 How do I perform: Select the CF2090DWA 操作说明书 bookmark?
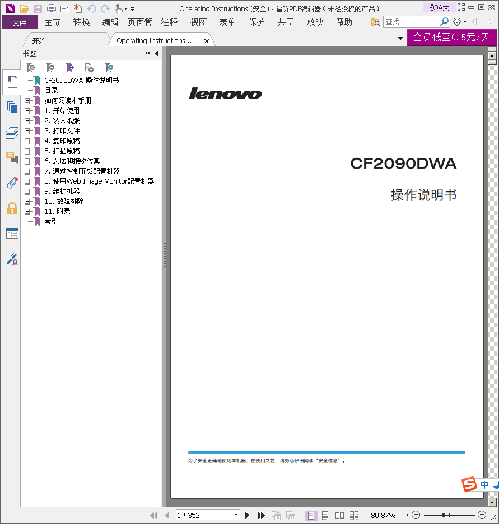(82, 81)
